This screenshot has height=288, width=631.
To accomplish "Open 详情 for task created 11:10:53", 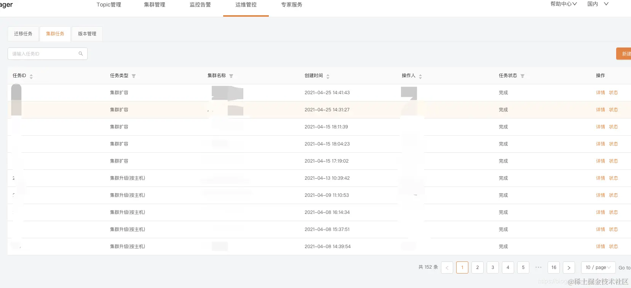I will [x=601, y=195].
